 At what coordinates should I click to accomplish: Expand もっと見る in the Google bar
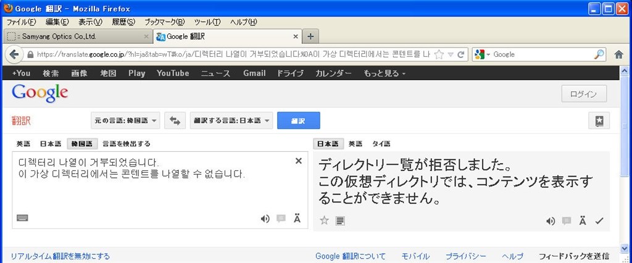[x=385, y=73]
